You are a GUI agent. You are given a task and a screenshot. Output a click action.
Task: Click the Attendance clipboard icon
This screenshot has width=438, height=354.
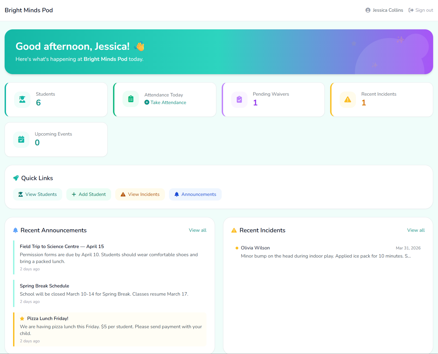point(131,99)
